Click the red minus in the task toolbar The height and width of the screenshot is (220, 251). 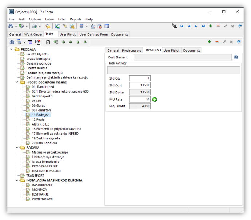(217, 42)
